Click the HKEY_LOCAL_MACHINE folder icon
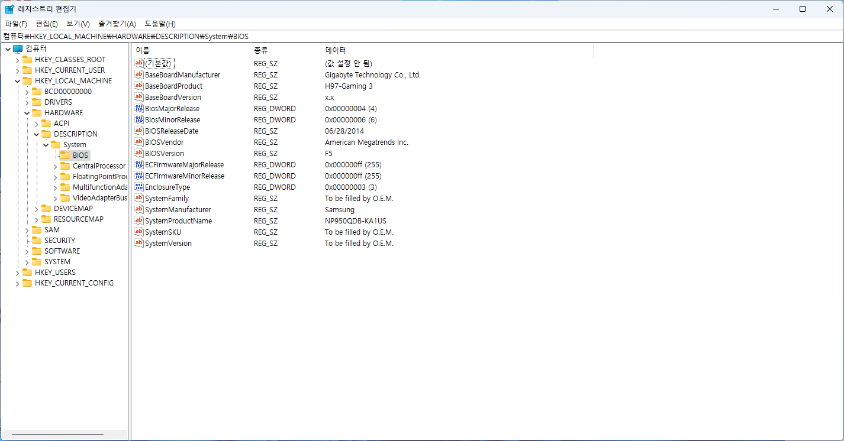 [x=27, y=81]
